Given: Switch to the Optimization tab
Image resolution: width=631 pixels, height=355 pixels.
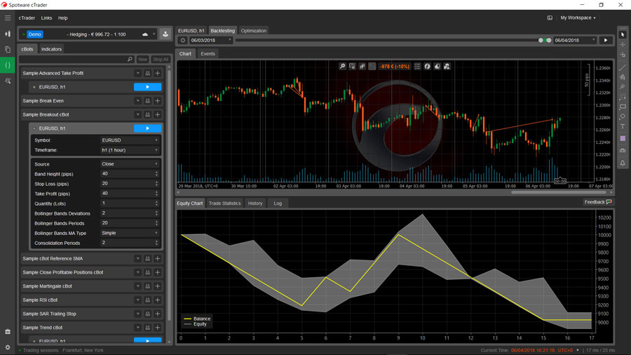Looking at the screenshot, I should tap(254, 31).
